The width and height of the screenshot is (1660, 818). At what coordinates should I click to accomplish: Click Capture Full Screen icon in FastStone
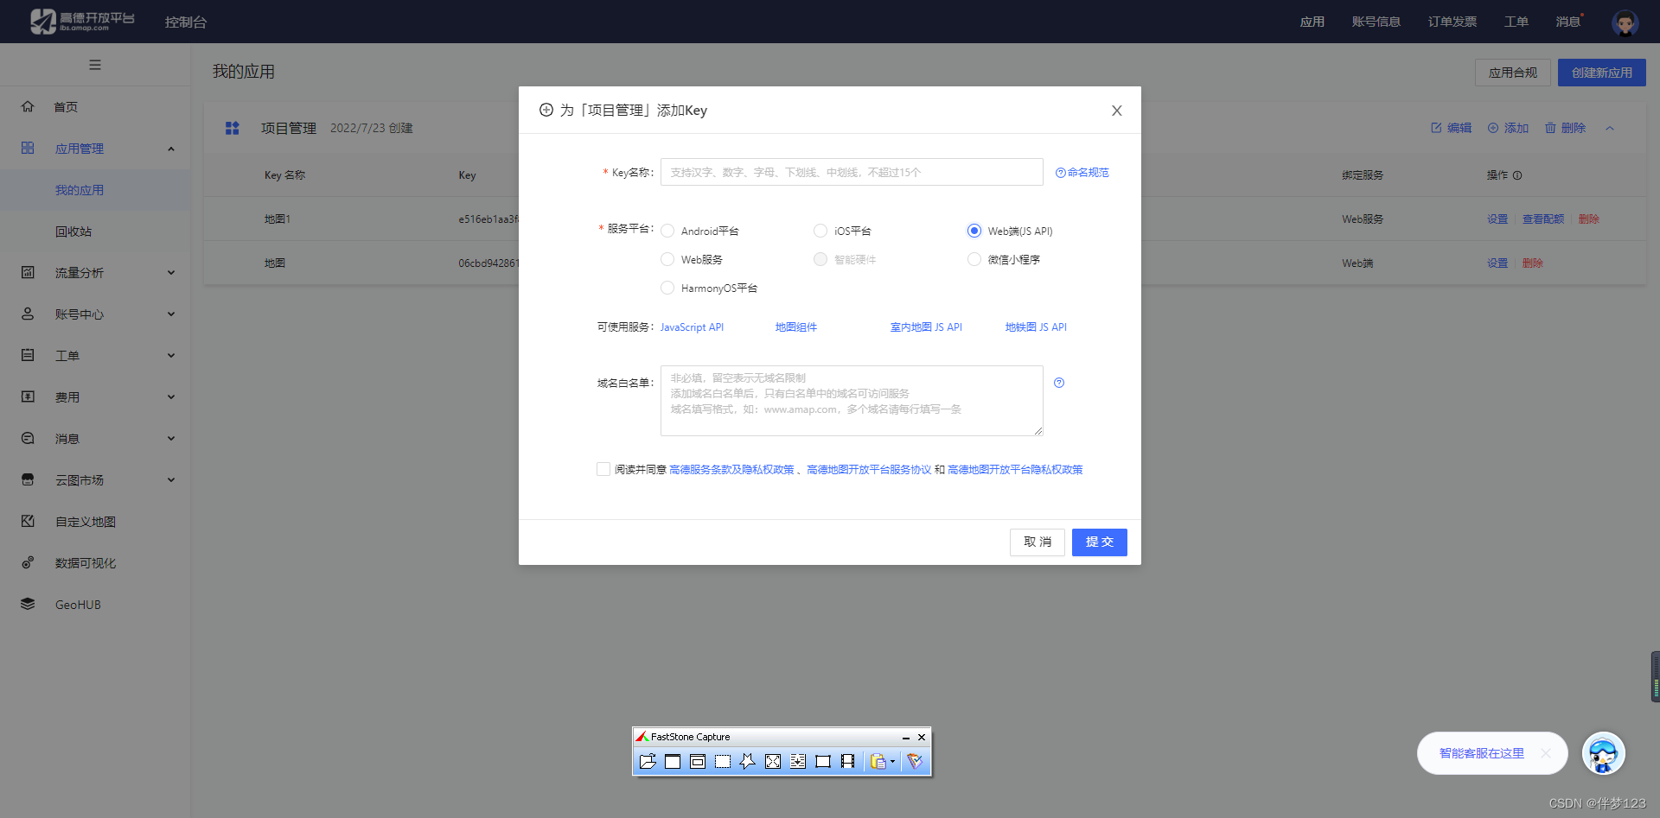pos(773,761)
